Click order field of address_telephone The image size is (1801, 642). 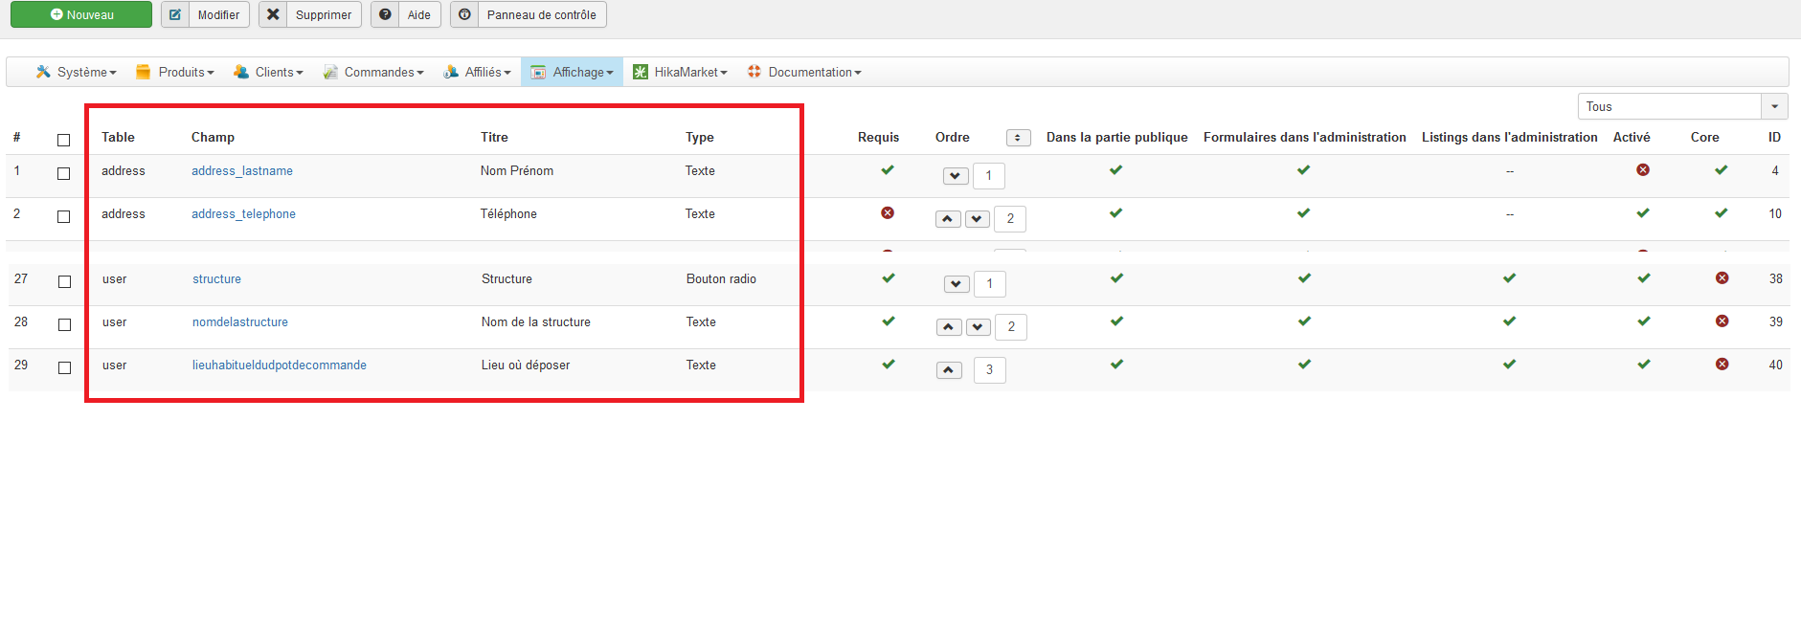point(1010,219)
